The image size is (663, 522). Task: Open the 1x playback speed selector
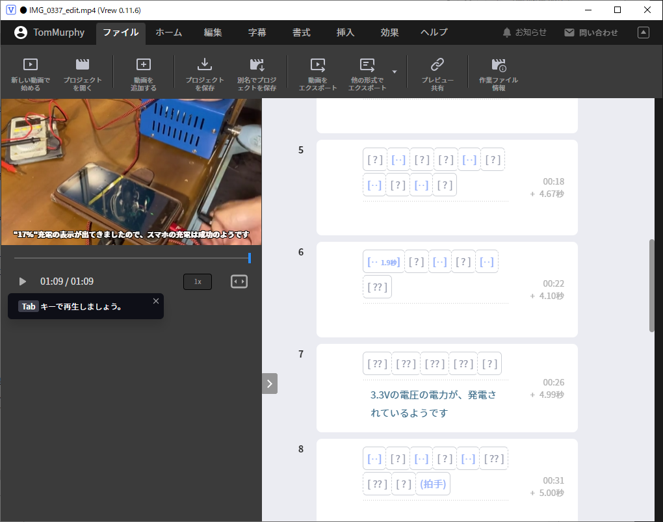[198, 281]
